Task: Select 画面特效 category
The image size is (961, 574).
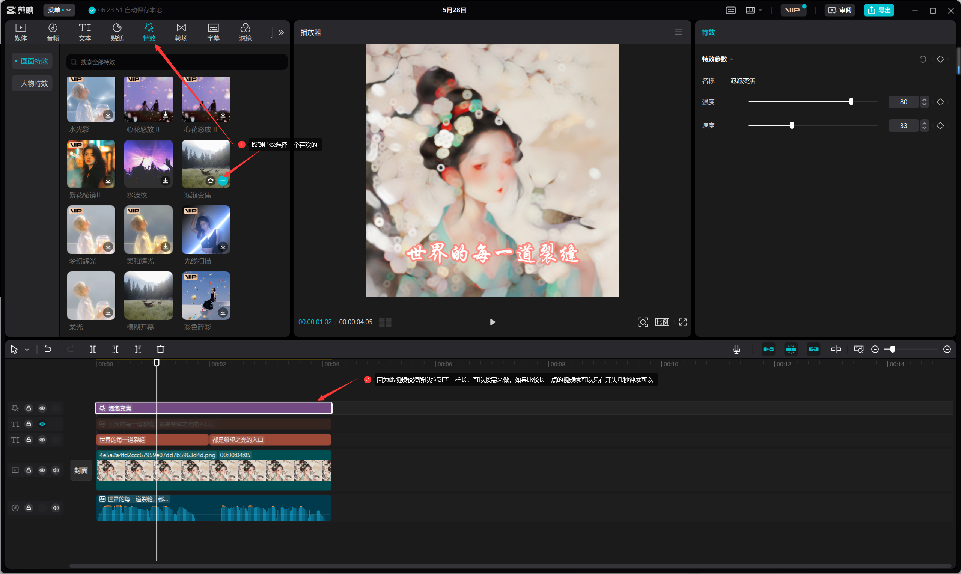Action: (32, 61)
